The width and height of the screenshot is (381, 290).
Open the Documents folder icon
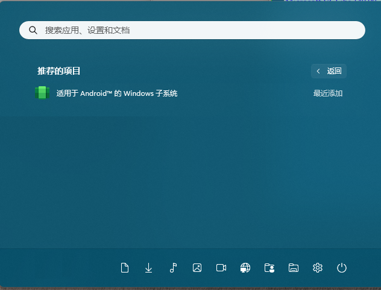pos(125,268)
